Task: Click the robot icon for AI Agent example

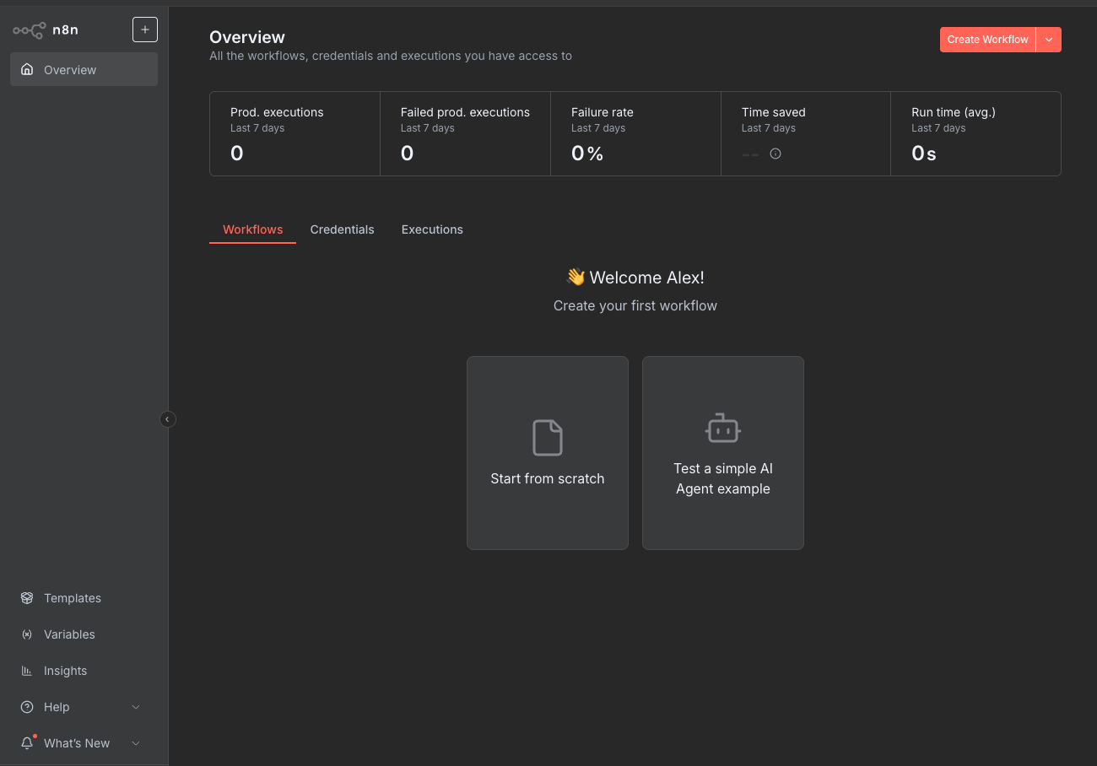Action: click(722, 429)
